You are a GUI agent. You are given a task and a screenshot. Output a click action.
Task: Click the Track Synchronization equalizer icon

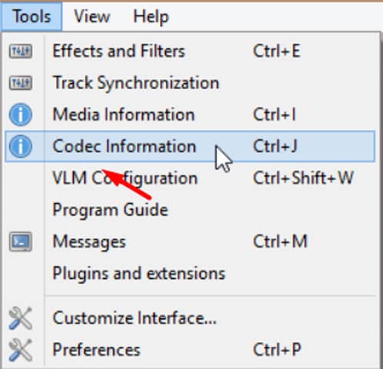click(x=21, y=83)
